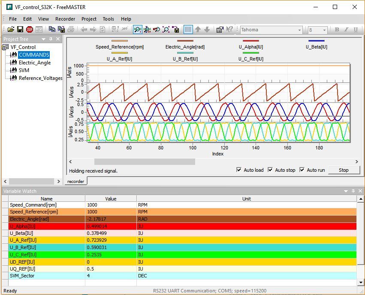This screenshot has width=365, height=295.
Task: Open the font size dropdown
Action: 324,30
